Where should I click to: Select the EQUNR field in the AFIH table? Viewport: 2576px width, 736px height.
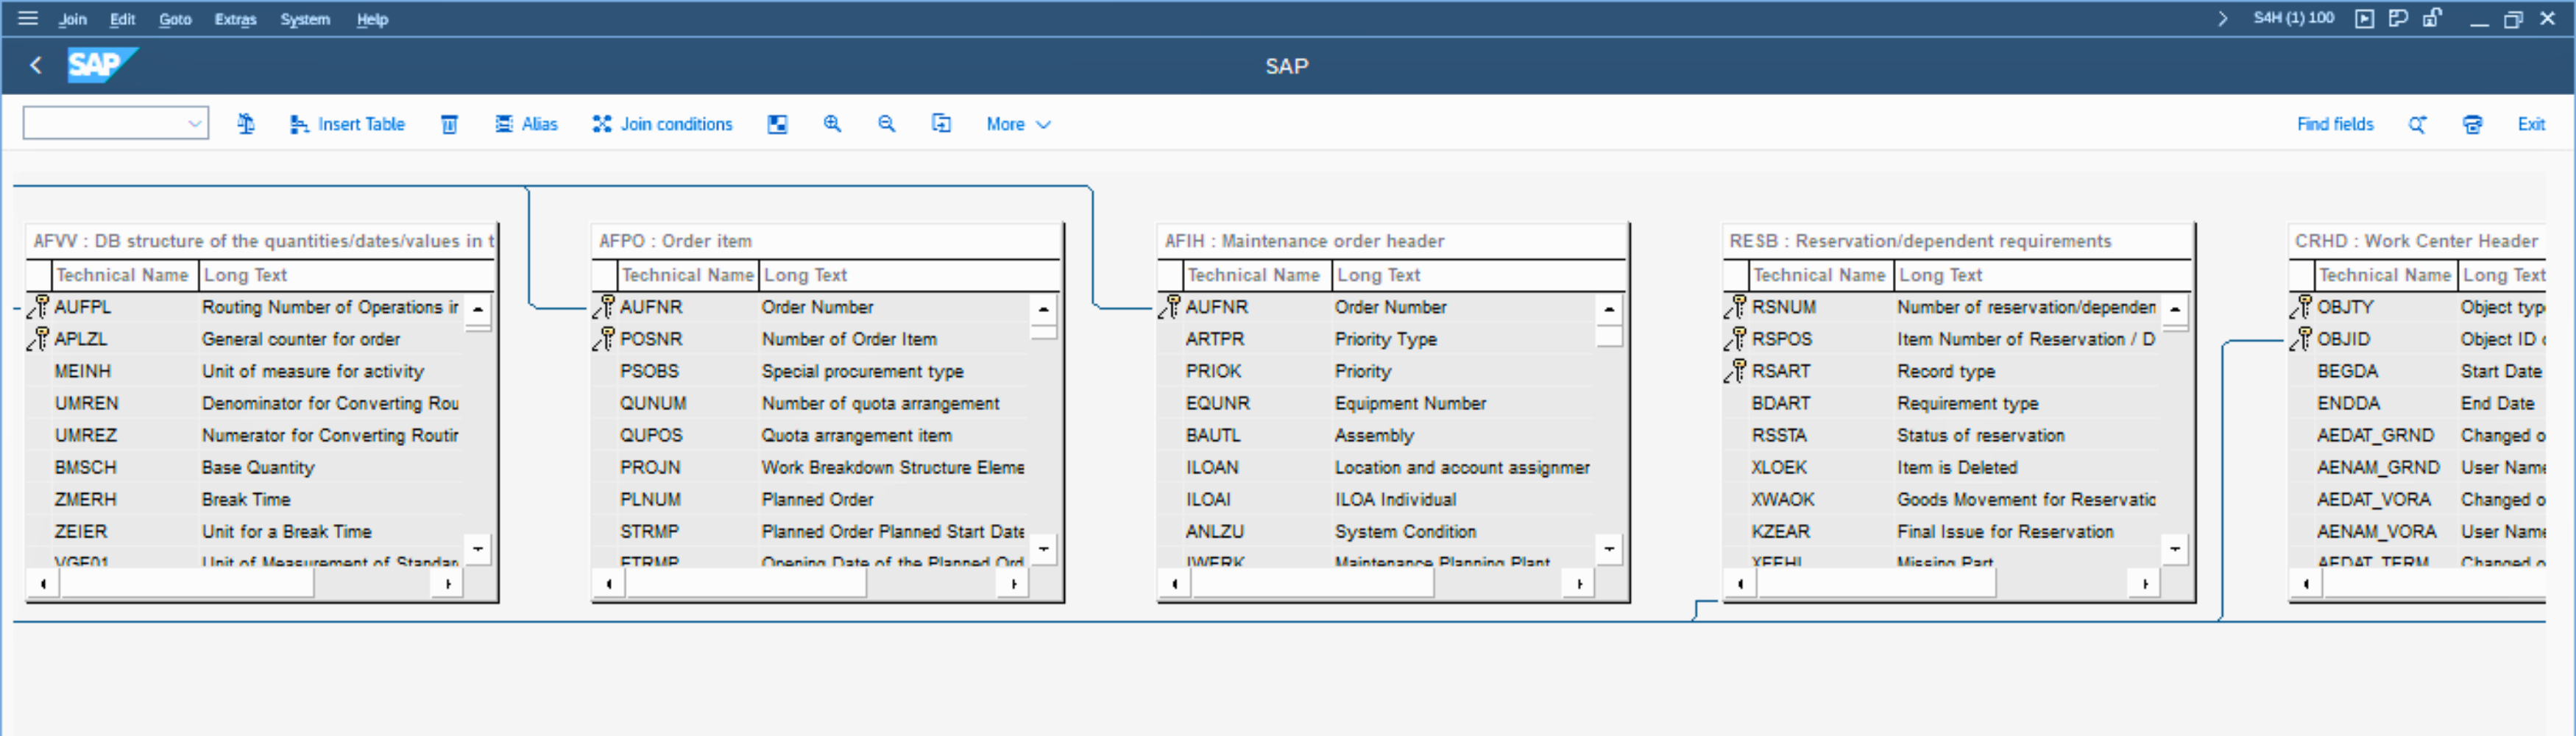tap(1217, 403)
